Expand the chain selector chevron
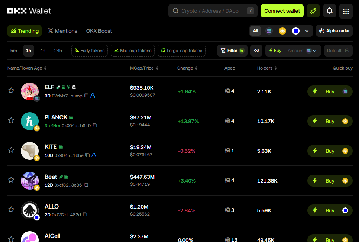This screenshot has height=242, width=359. [x=307, y=31]
